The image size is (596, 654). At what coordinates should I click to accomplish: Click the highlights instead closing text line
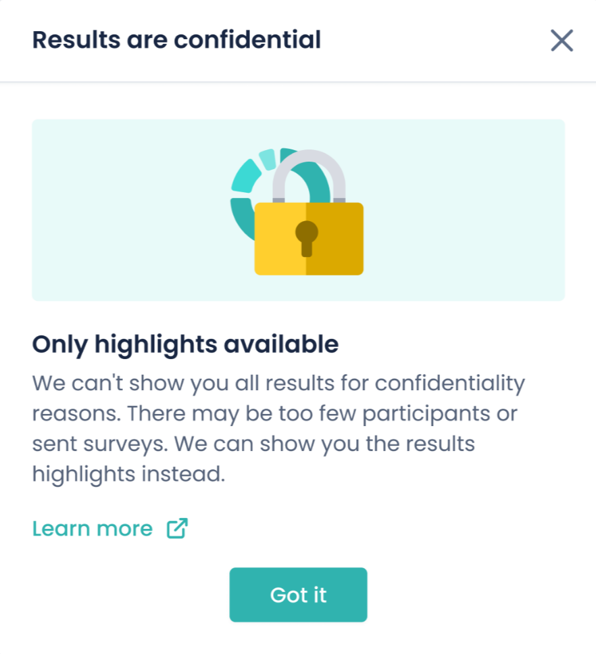(128, 474)
